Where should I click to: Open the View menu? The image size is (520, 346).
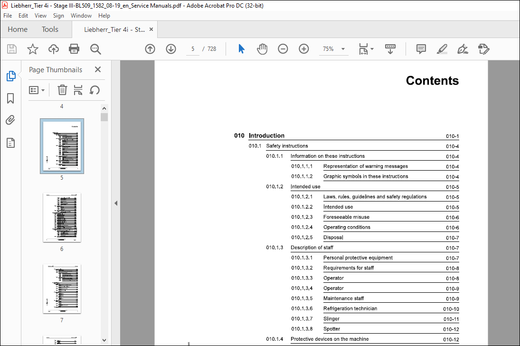coord(40,16)
